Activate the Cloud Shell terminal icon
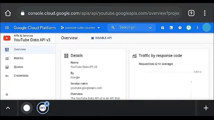Image resolution: width=214 pixels, height=120 pixels. click(x=171, y=28)
